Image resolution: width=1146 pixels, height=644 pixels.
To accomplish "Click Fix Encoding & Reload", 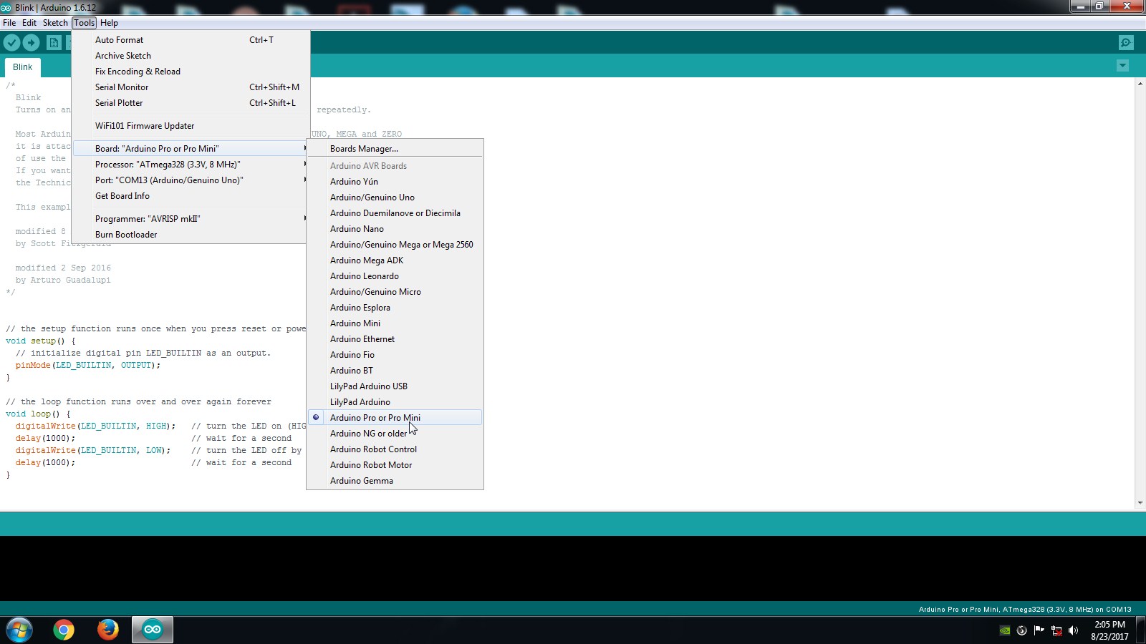I will click(x=191, y=72).
